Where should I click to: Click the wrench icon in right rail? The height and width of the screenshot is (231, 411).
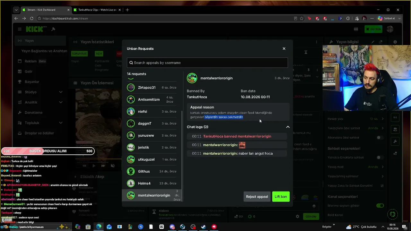tap(395, 141)
